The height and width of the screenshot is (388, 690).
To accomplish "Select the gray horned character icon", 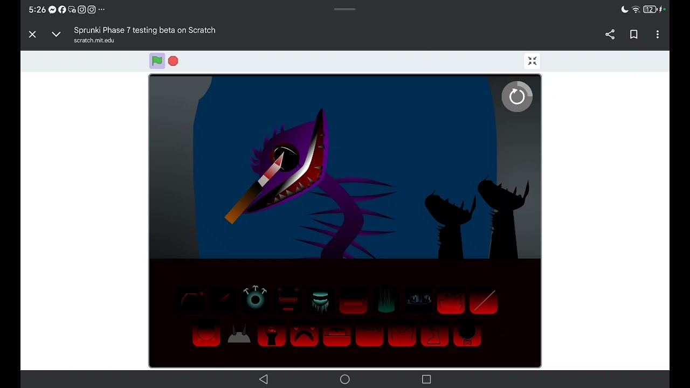I will pyautogui.click(x=239, y=334).
